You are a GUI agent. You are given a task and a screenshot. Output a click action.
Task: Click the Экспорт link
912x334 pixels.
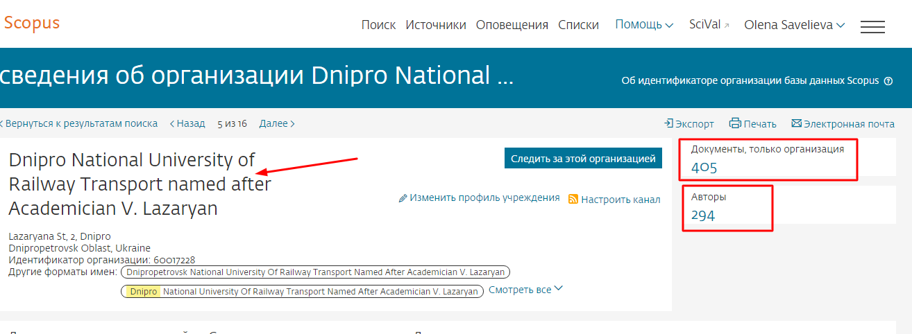pyautogui.click(x=695, y=124)
